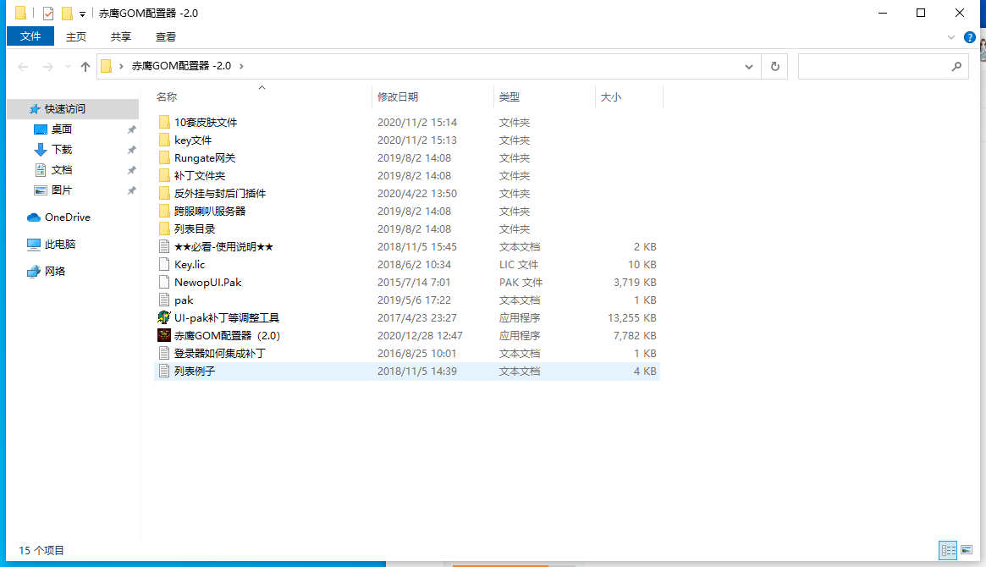The height and width of the screenshot is (567, 986).
Task: Select 网络 in the navigation pane
Action: tap(55, 271)
